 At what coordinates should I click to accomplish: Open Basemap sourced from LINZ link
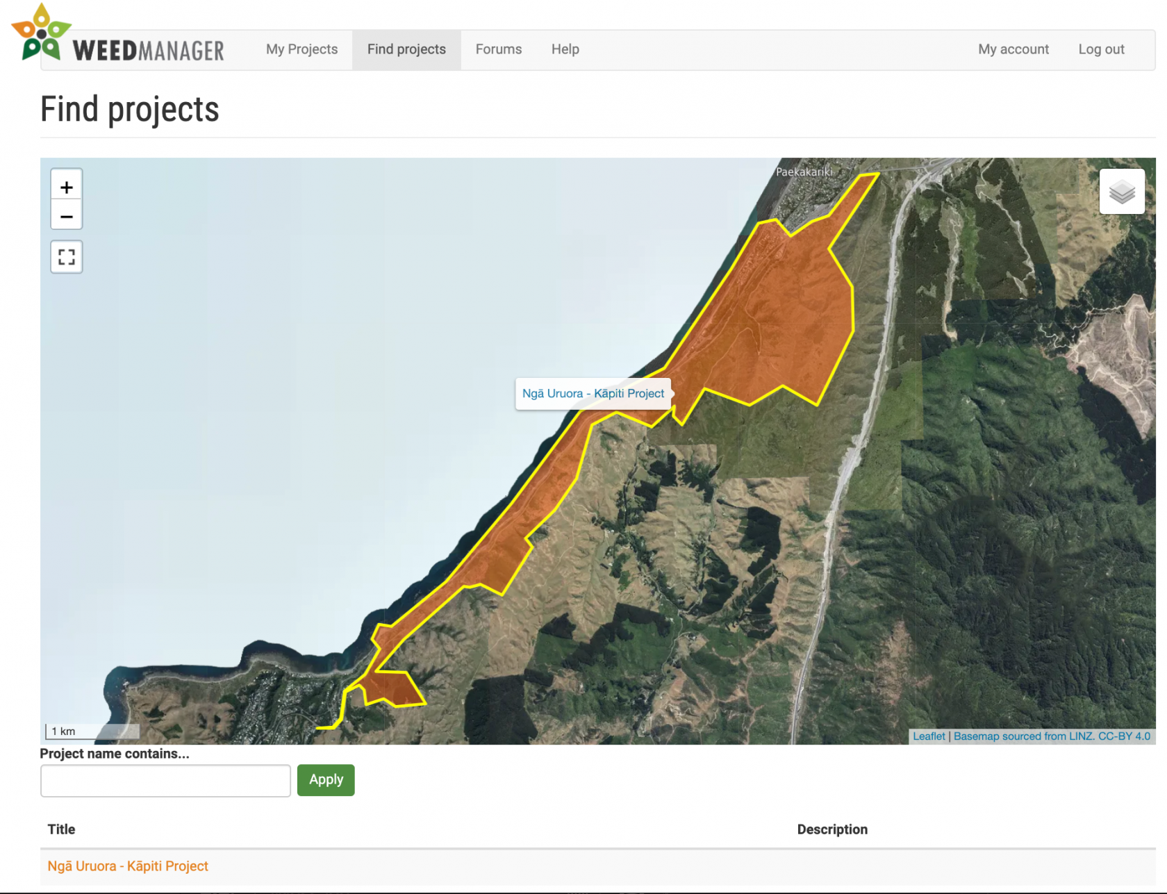click(x=1052, y=736)
